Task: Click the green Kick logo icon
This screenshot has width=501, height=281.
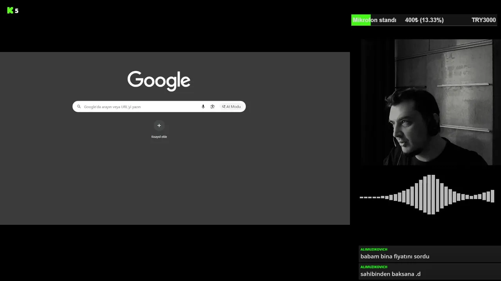Action: 10,11
